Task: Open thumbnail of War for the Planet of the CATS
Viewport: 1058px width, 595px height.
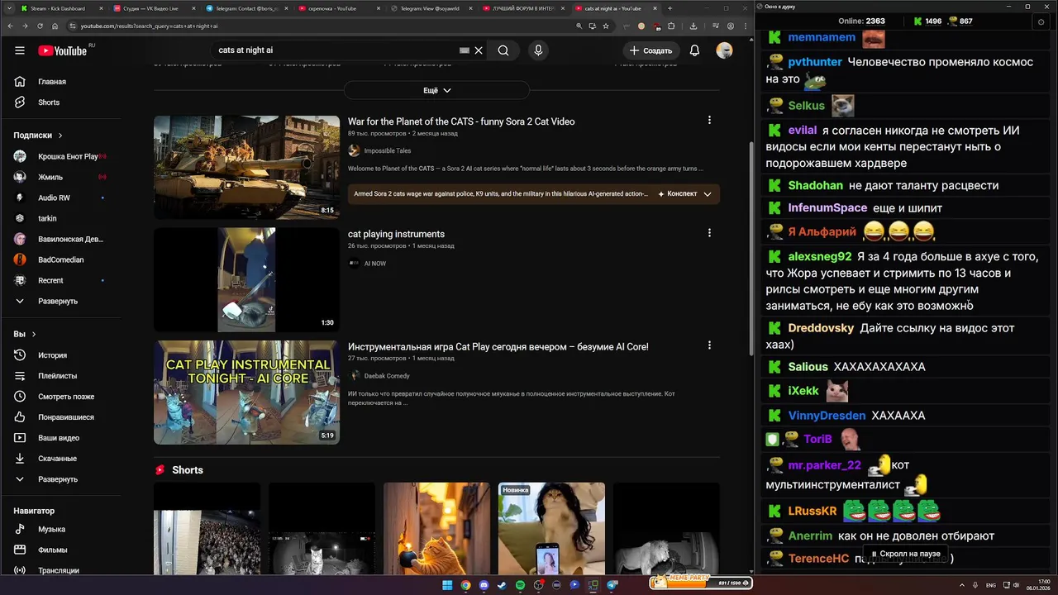Action: 246,168
